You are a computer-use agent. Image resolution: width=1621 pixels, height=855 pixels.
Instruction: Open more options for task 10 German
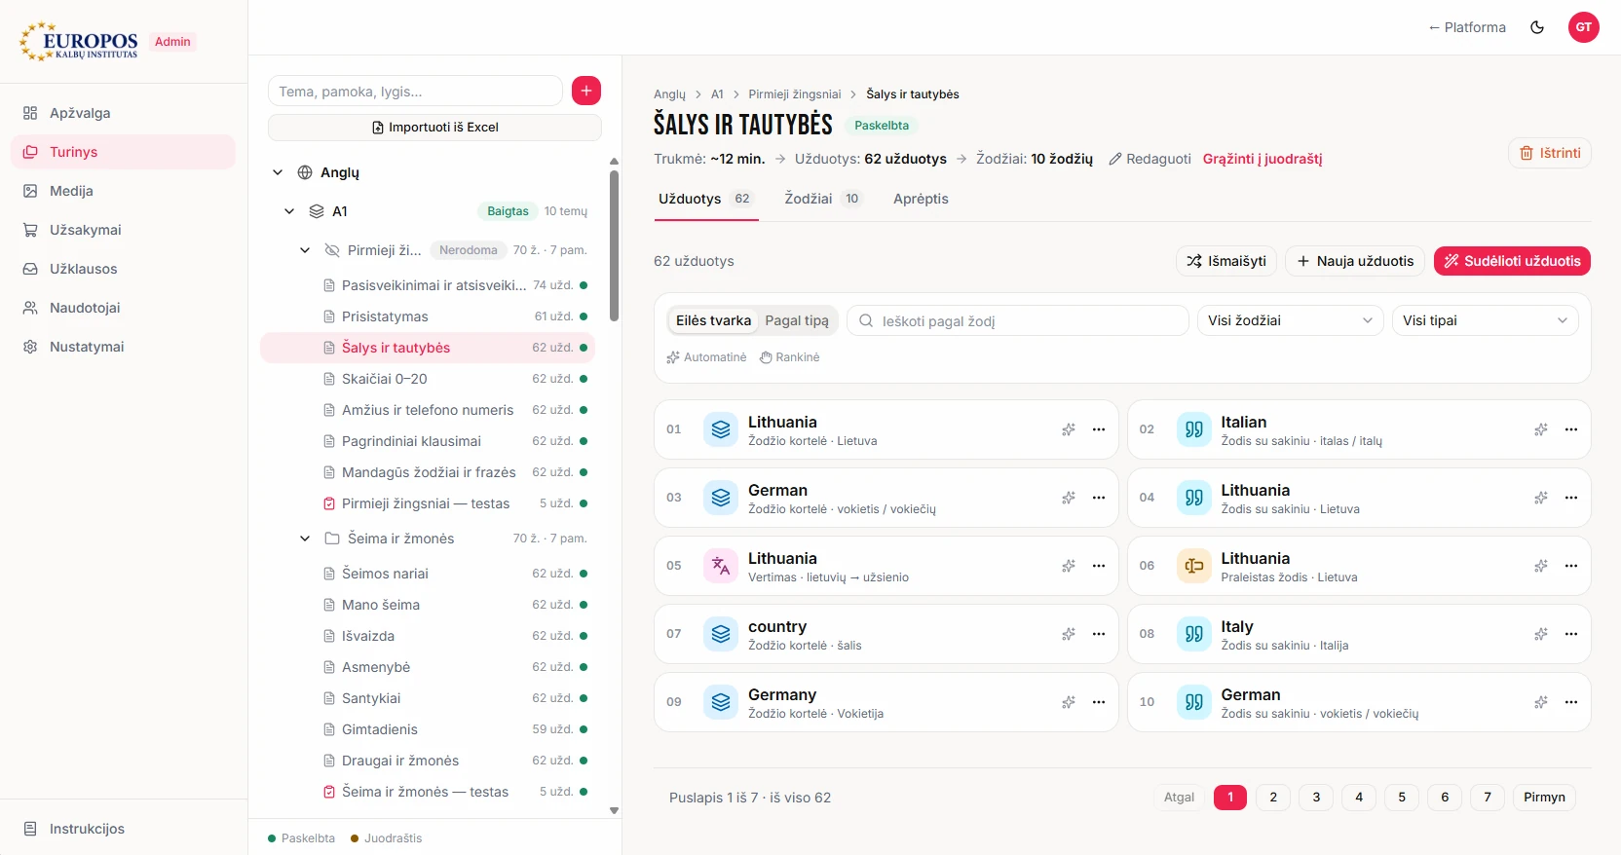tap(1571, 702)
